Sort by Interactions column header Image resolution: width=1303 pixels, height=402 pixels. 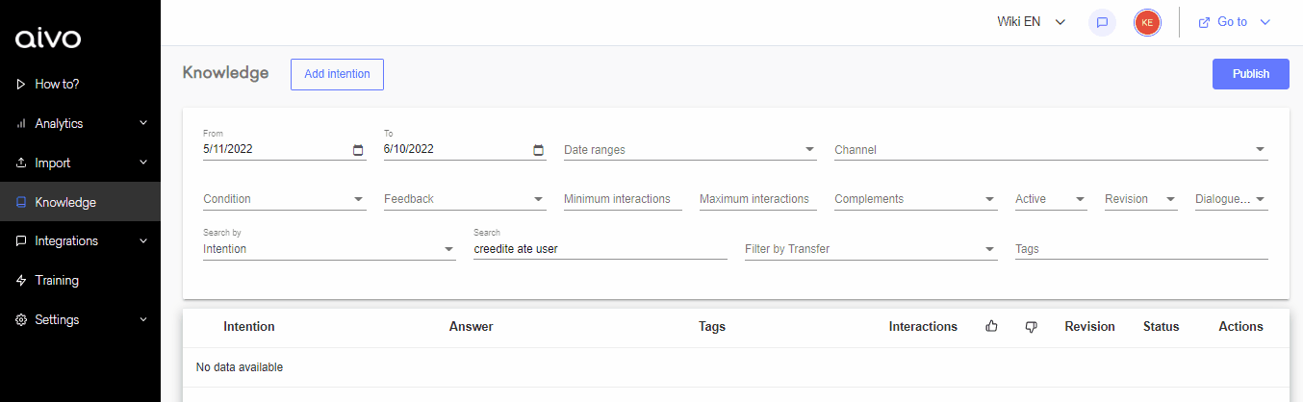(923, 327)
